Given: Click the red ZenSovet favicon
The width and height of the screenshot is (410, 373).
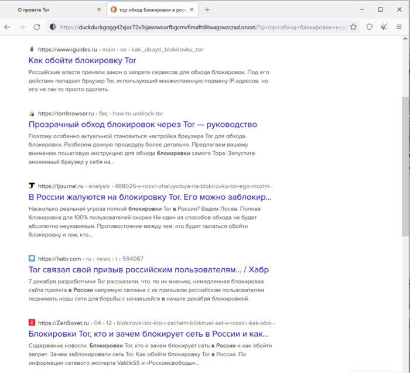Looking at the screenshot, I should [x=32, y=323].
